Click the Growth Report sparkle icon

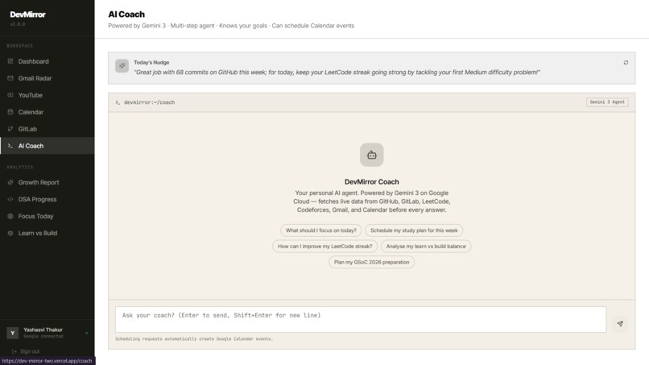[10, 182]
